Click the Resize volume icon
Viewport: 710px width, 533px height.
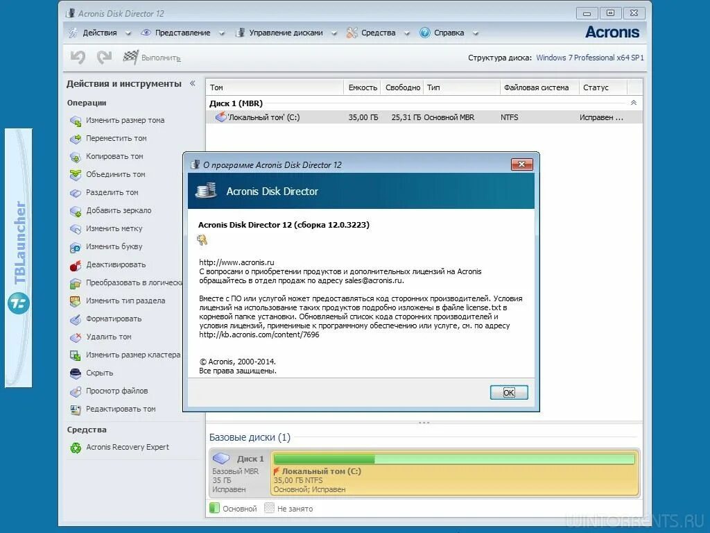pos(75,121)
